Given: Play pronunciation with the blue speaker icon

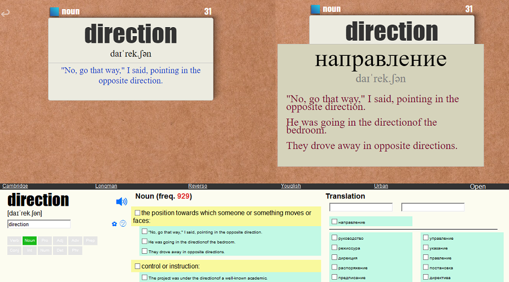Looking at the screenshot, I should click(x=121, y=201).
